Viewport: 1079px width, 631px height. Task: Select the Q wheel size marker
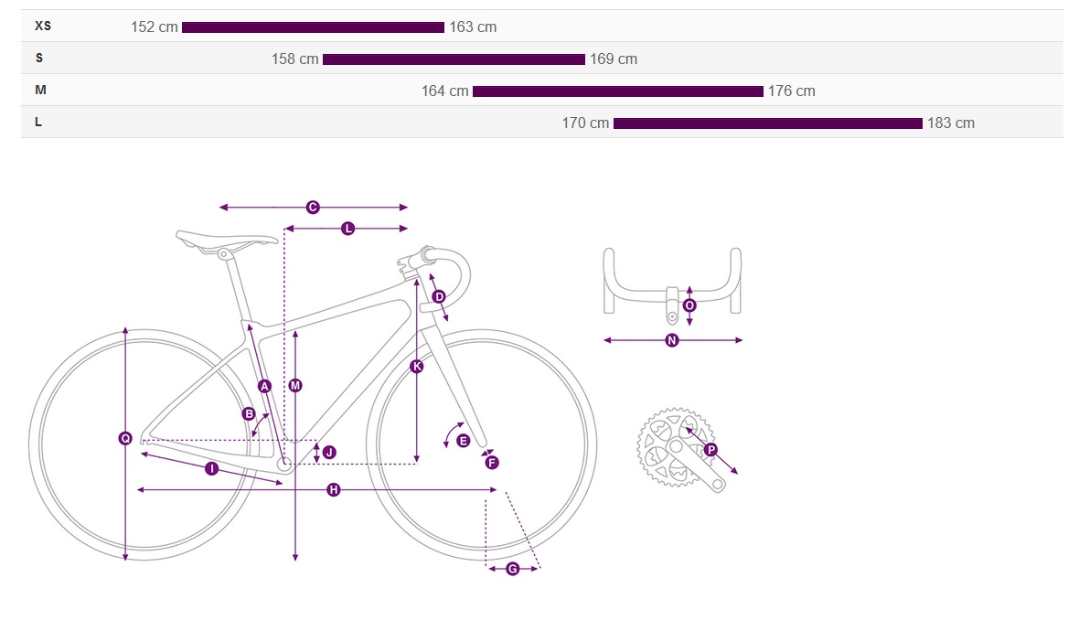click(x=125, y=438)
